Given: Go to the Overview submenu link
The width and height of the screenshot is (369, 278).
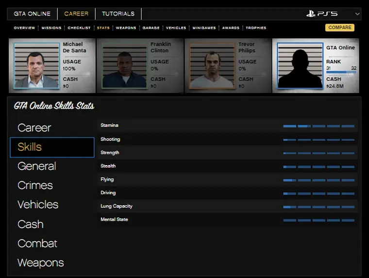Looking at the screenshot, I should [x=24, y=28].
